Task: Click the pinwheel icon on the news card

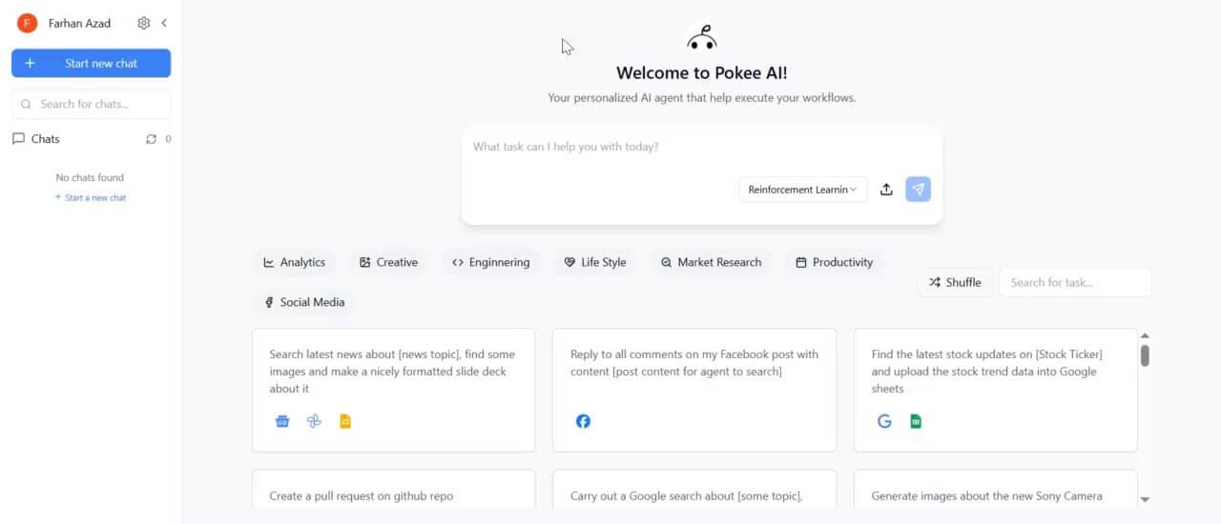Action: click(314, 421)
